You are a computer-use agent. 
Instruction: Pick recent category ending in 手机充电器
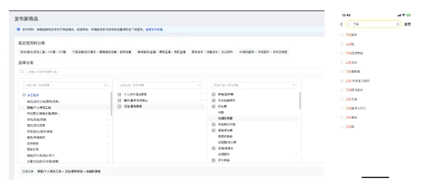[x=263, y=52]
